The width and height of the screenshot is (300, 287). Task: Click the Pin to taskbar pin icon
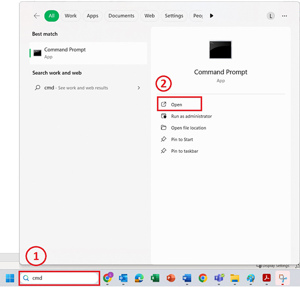pos(163,151)
